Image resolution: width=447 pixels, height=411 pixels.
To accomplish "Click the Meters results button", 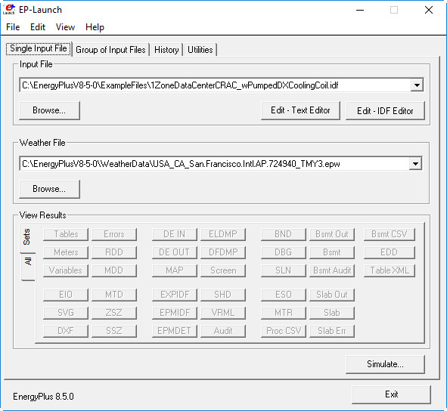I will pos(66,252).
